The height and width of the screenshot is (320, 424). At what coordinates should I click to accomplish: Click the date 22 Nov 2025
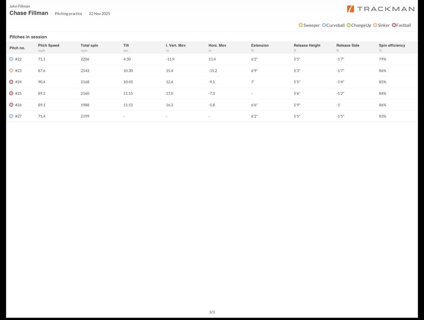pos(99,13)
